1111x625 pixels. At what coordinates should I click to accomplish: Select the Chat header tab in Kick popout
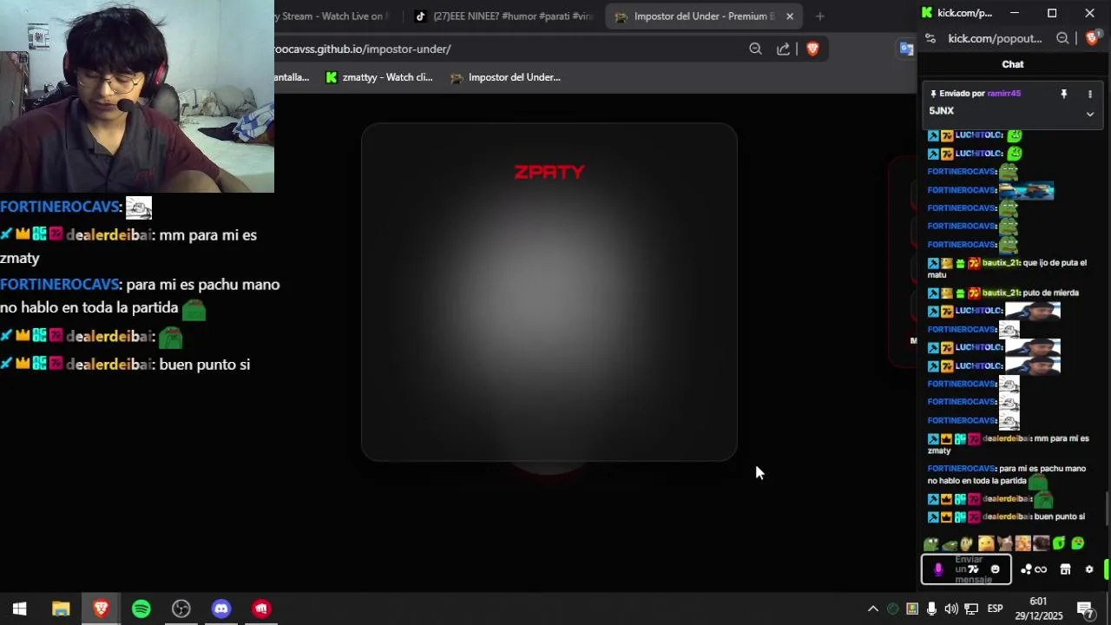coord(1013,64)
